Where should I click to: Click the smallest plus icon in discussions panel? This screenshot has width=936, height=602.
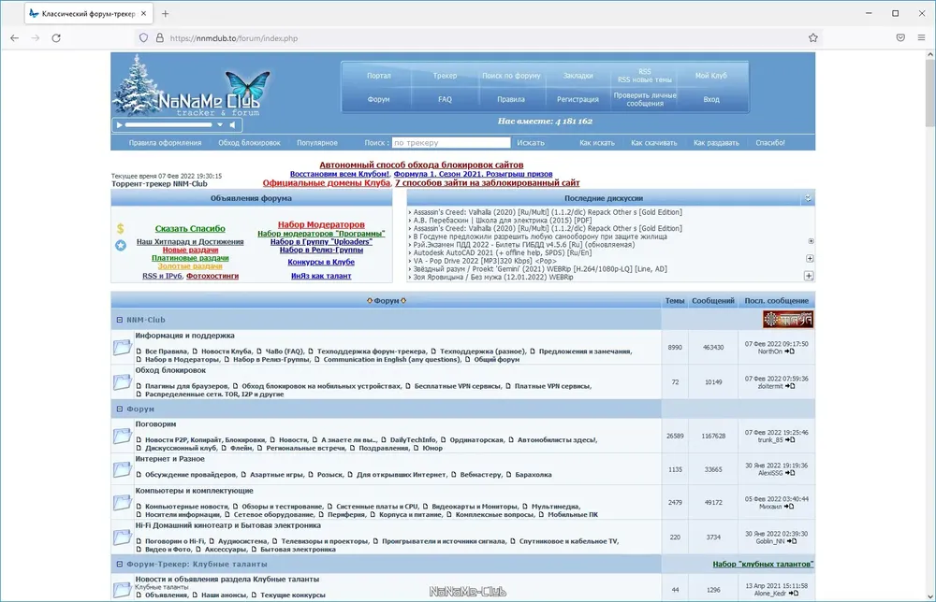tap(811, 241)
